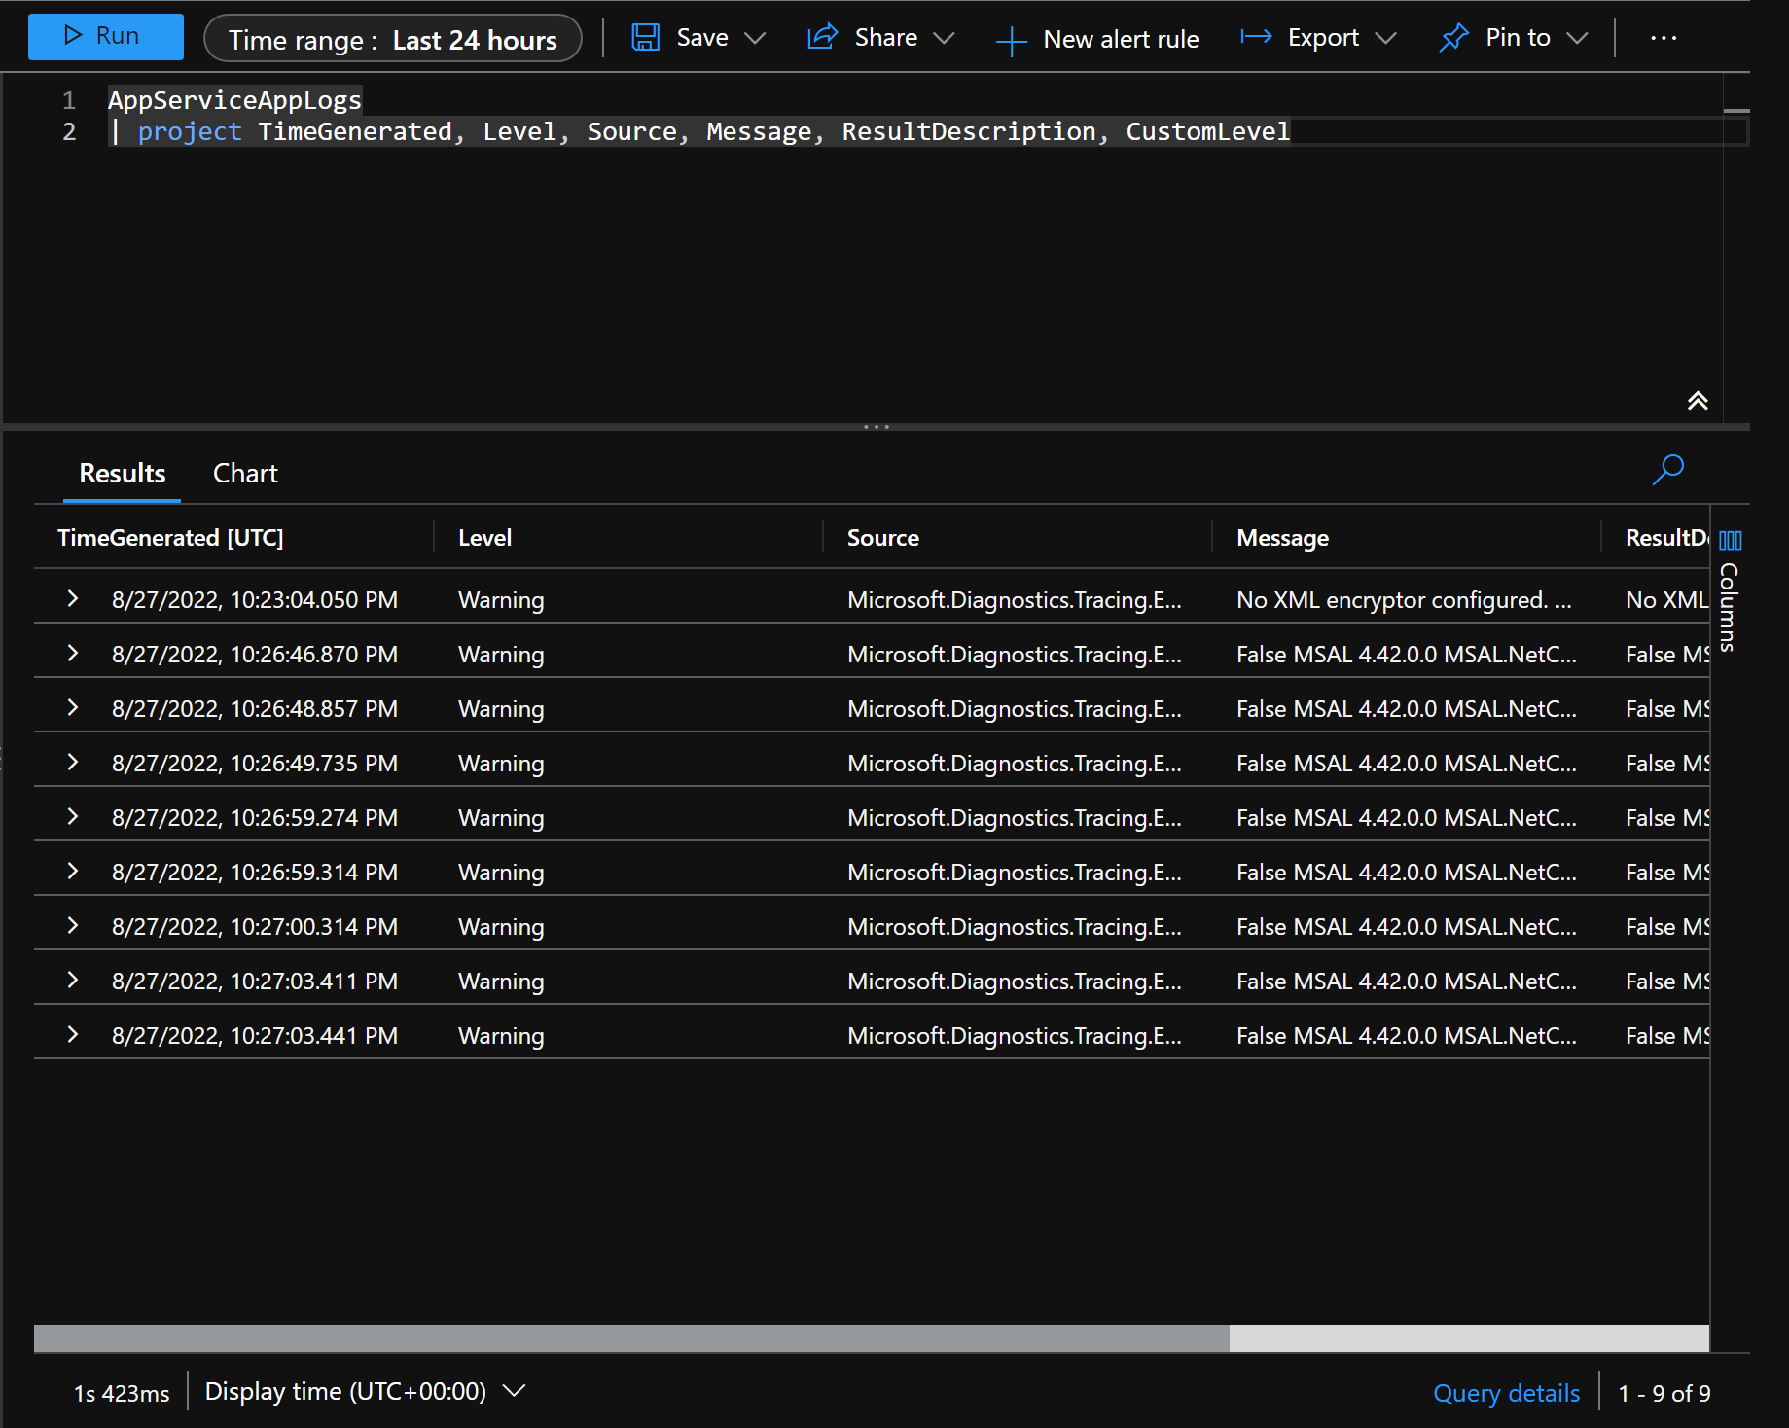The width and height of the screenshot is (1789, 1428).
Task: Sort by TimeGenerated [UTC] column header
Action: coord(170,538)
